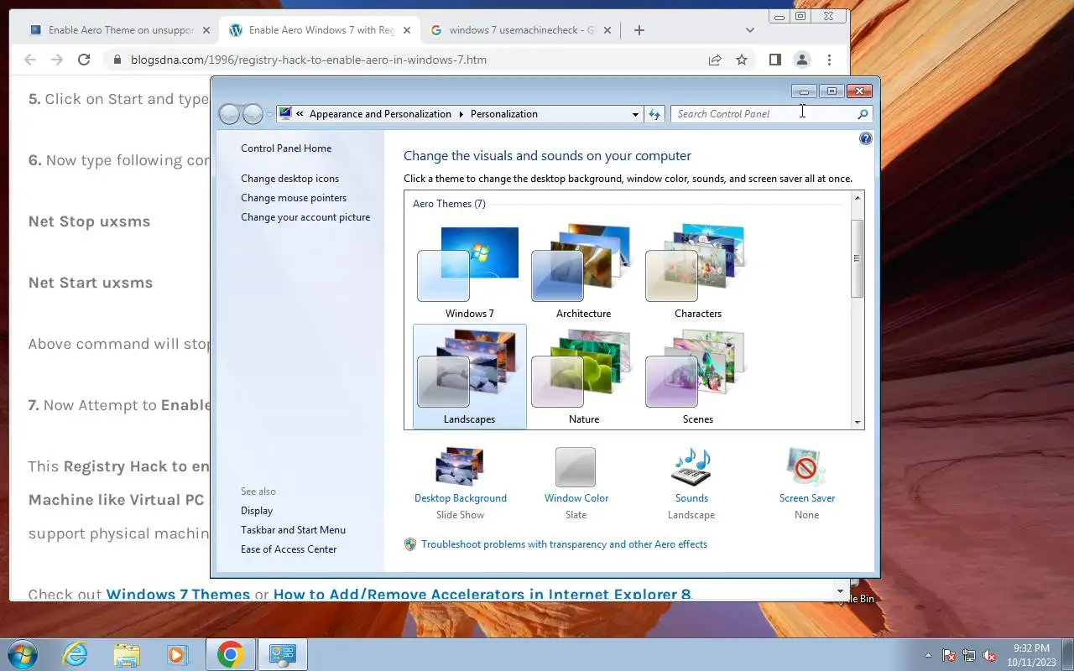Viewport: 1074px width, 671px height.
Task: Switch to windows 7 usemachinecheck Google tab
Action: pos(521,30)
